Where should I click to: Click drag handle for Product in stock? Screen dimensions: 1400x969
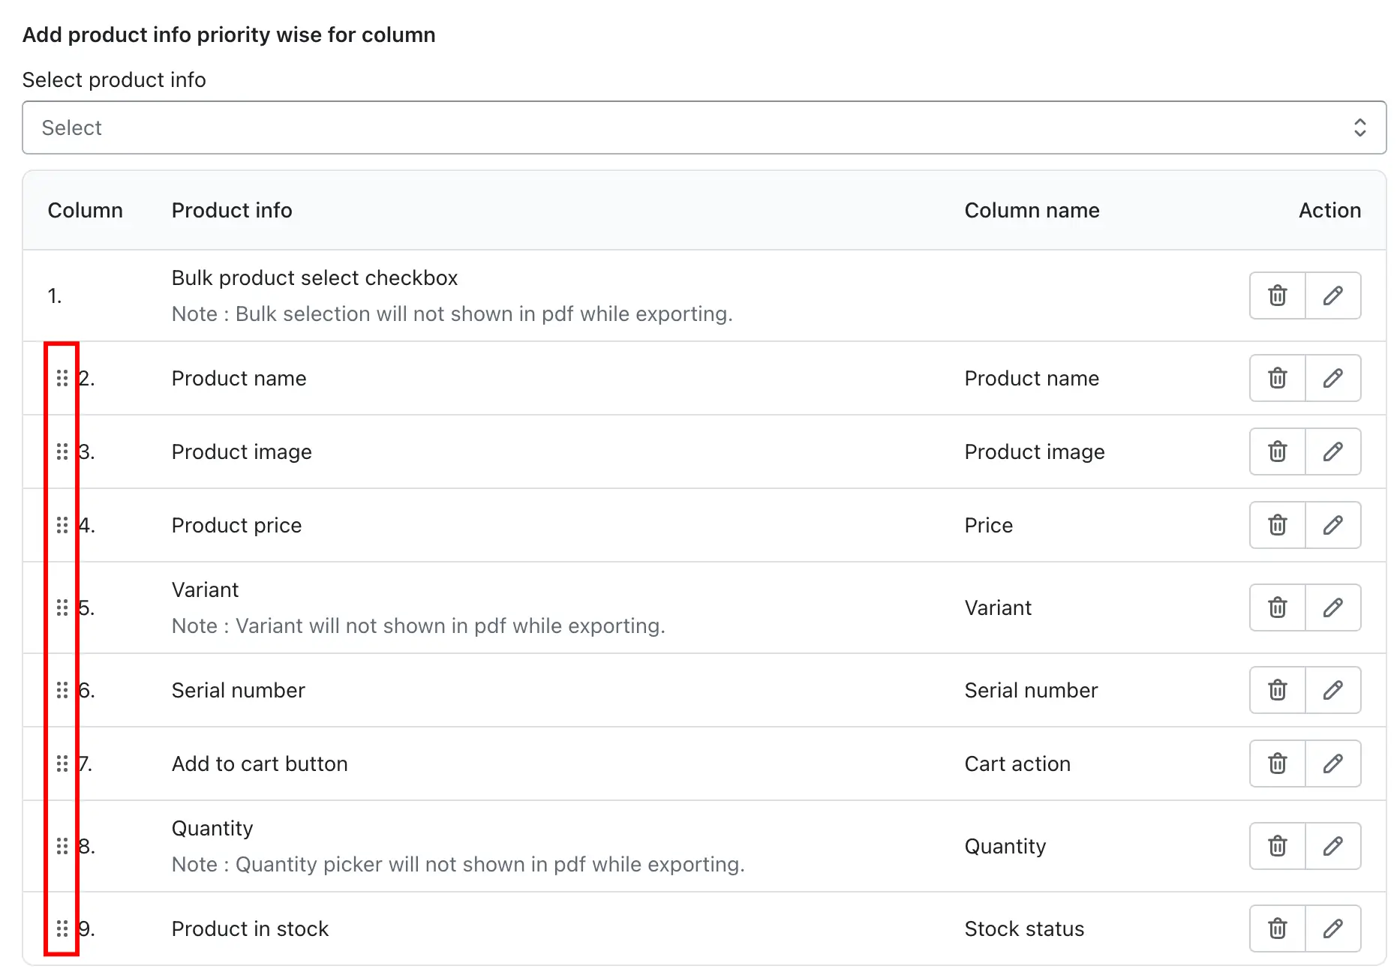(62, 928)
